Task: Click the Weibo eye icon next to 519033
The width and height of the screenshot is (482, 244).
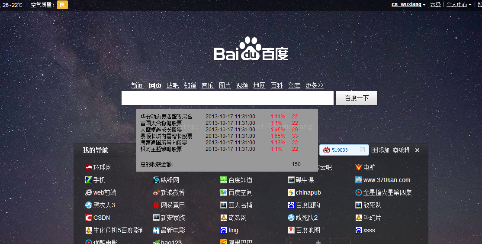Action: click(327, 150)
